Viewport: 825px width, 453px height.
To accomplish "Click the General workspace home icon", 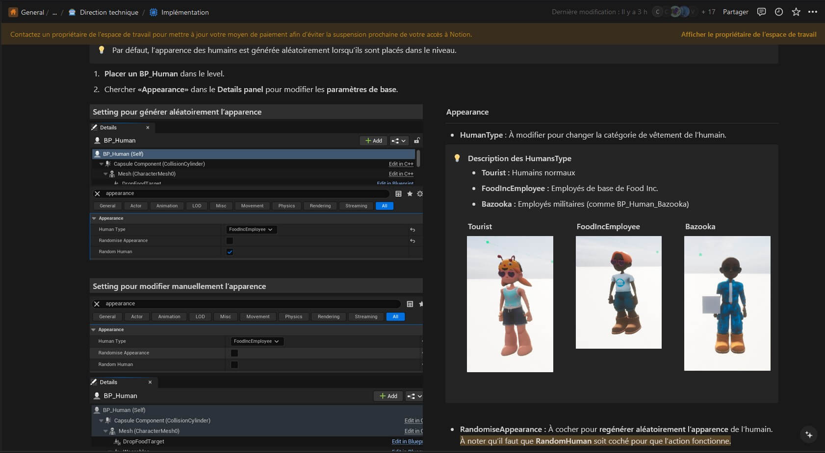I will click(x=13, y=12).
